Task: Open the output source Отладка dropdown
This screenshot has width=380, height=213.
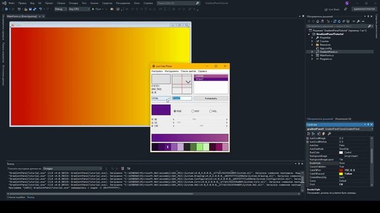Action: (72, 169)
